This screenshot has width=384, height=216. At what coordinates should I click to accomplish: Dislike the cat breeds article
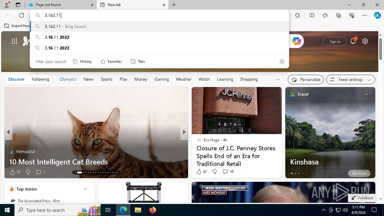[28, 172]
